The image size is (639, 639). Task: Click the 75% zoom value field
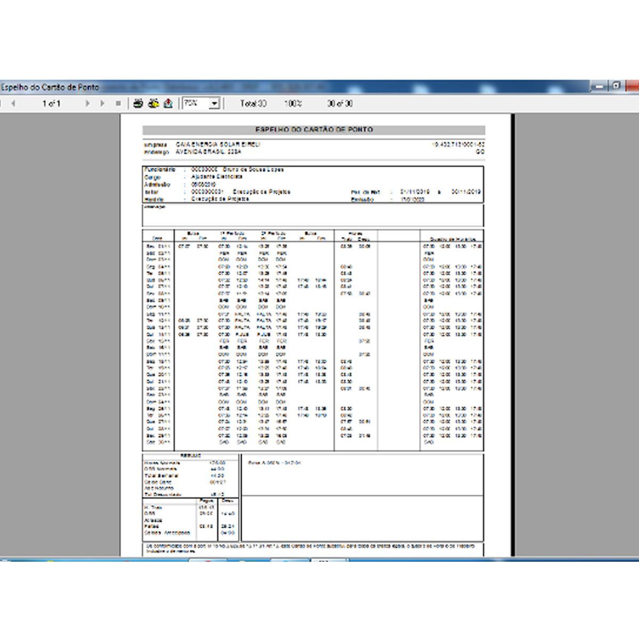(x=195, y=103)
